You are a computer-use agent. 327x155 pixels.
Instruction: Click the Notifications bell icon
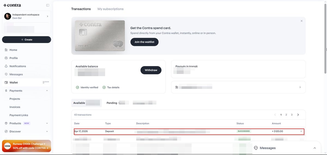6,66
